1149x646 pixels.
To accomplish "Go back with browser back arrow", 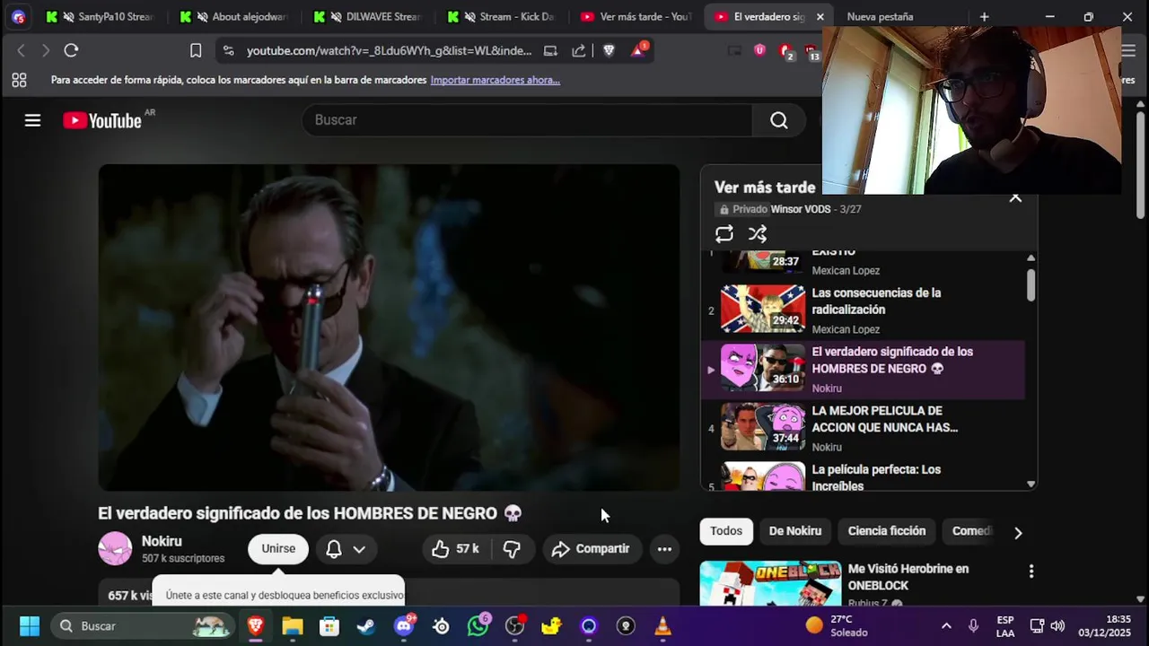I will pos(22,51).
